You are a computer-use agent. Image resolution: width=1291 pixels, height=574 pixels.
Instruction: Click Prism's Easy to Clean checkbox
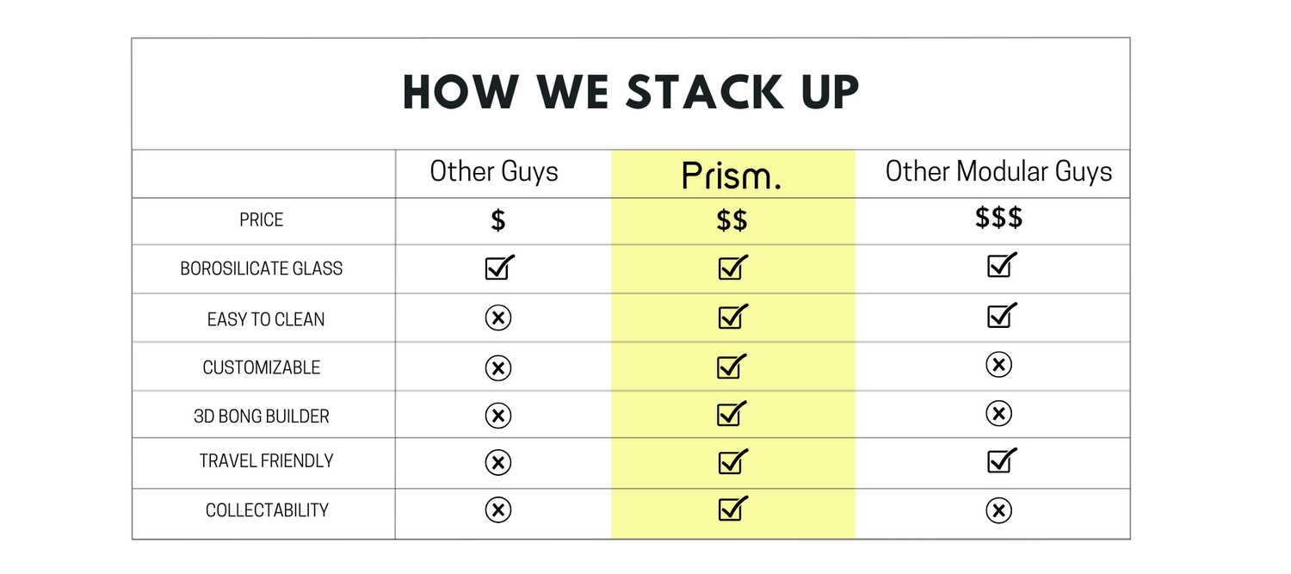pyautogui.click(x=731, y=318)
